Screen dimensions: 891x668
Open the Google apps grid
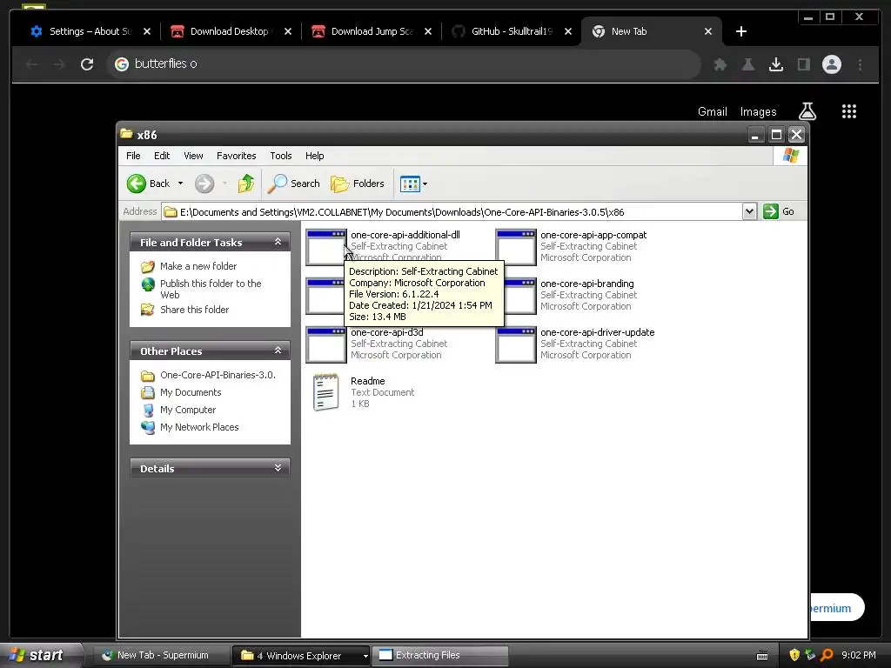849,111
